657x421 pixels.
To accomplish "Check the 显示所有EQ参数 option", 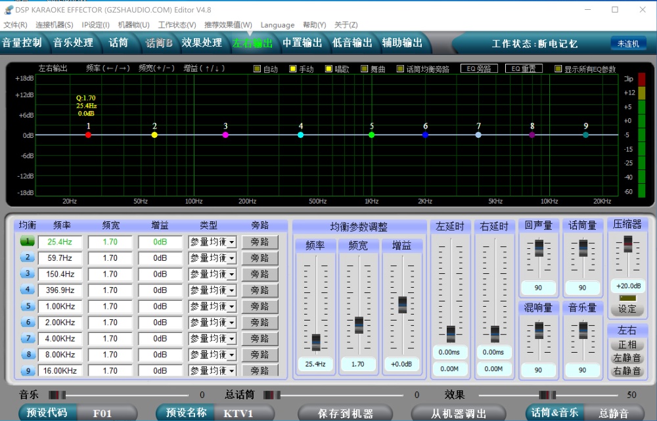I will coord(558,69).
